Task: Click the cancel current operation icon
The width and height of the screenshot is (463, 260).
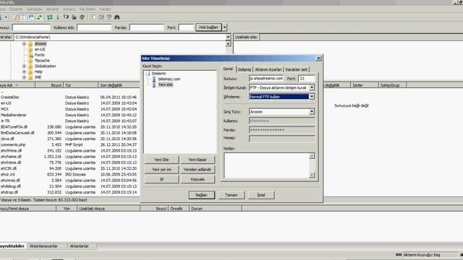Action: pos(66,17)
